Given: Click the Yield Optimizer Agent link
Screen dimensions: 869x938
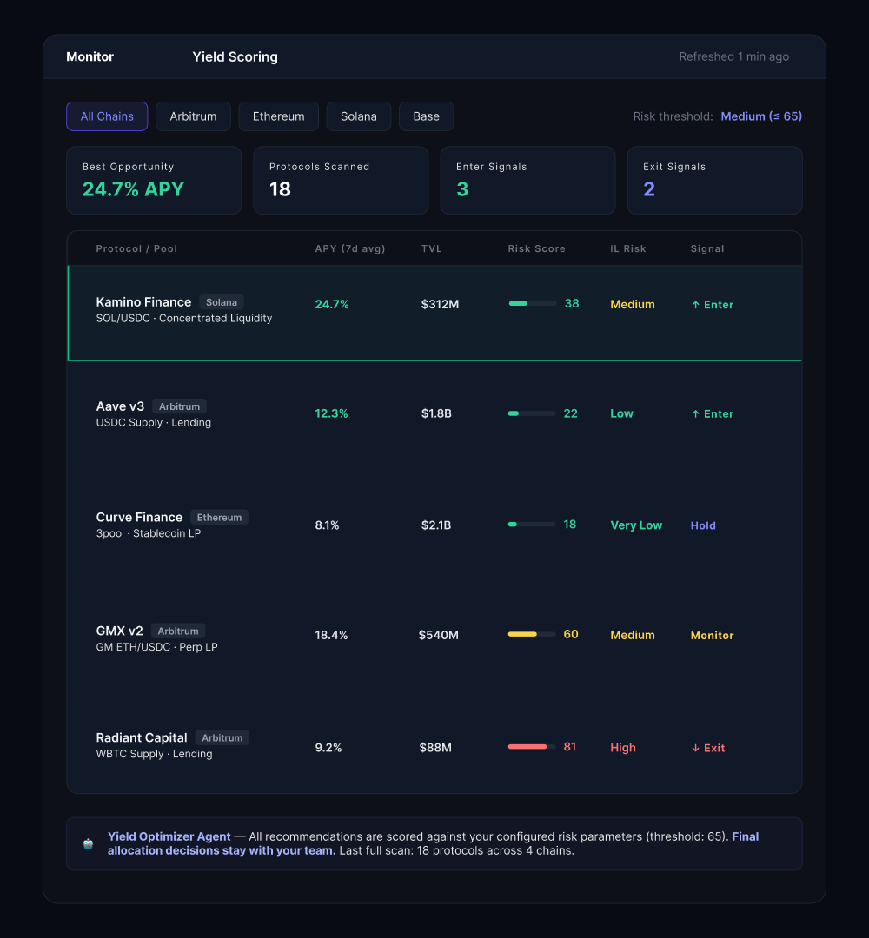Looking at the screenshot, I should (169, 836).
